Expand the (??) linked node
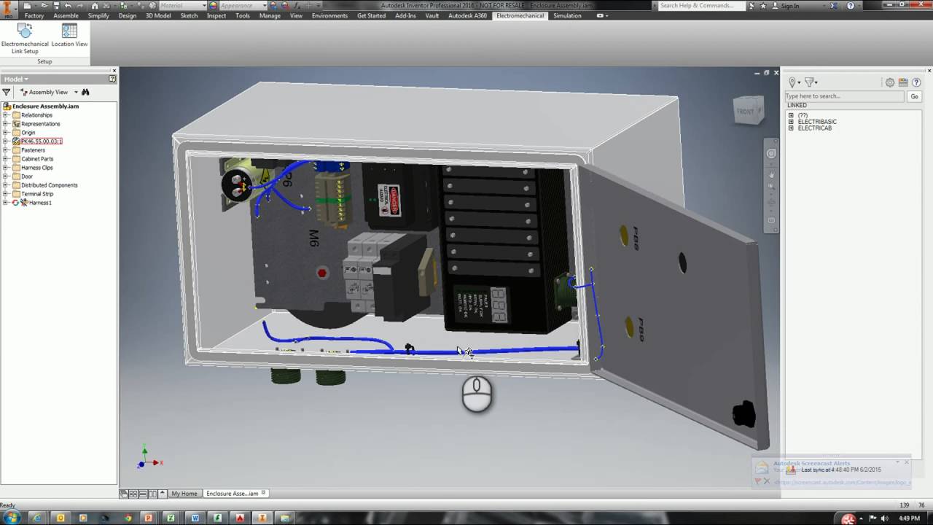 tap(792, 115)
